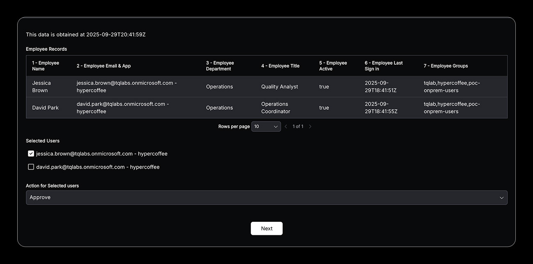The image size is (533, 264).
Task: Select the David Park table row name
Action: tap(45, 108)
